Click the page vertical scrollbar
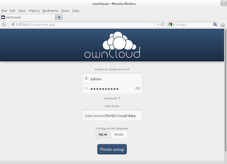The height and width of the screenshot is (164, 227). click(x=226, y=90)
